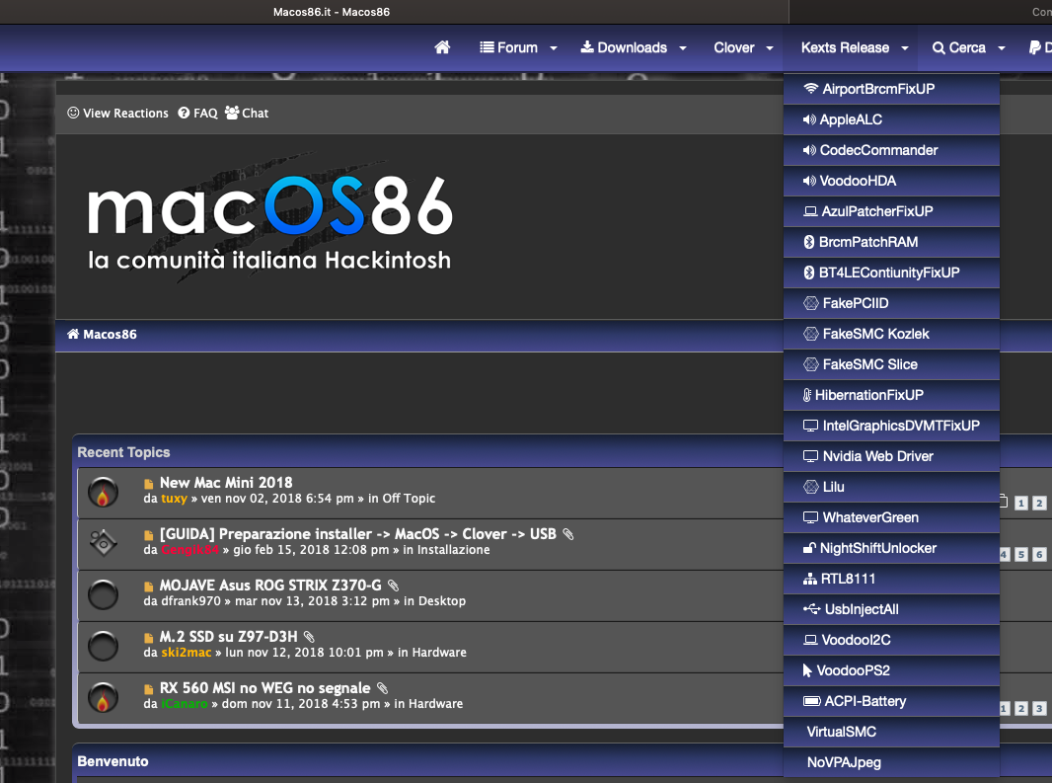Click the cube icon beside FakeSMC Slice
1052x783 pixels.
coord(811,364)
